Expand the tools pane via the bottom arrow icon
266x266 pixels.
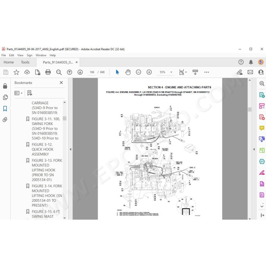pyautogui.click(x=262, y=215)
